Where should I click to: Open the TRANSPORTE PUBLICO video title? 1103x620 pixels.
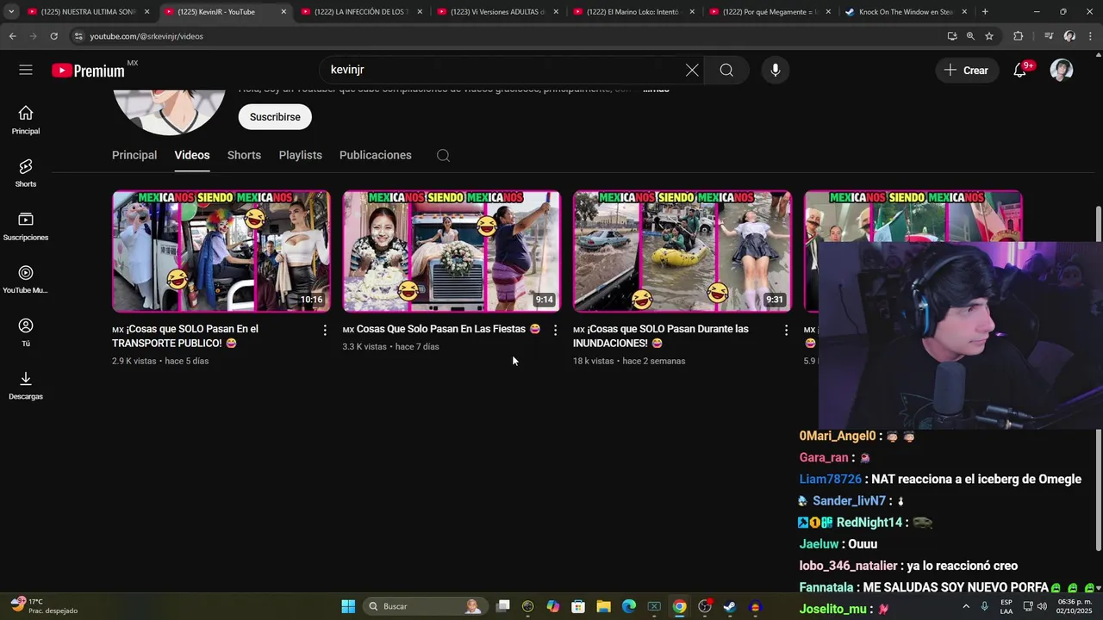185,336
